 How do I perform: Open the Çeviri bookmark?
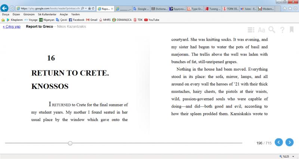61,20
